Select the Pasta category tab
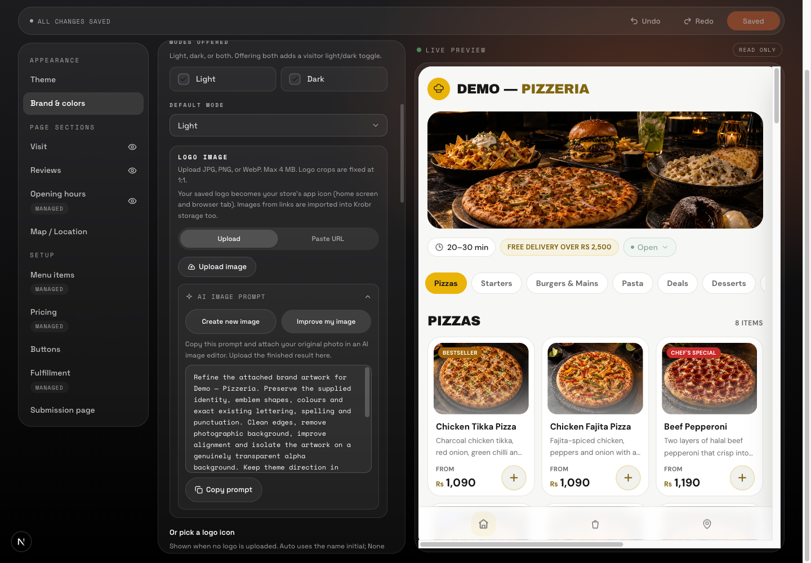Screen dimensions: 811x563 pyautogui.click(x=632, y=283)
